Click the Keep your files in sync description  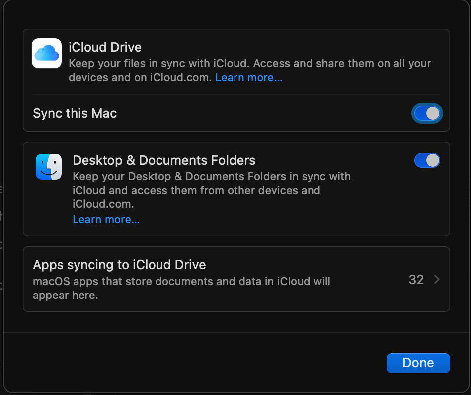pyautogui.click(x=250, y=71)
